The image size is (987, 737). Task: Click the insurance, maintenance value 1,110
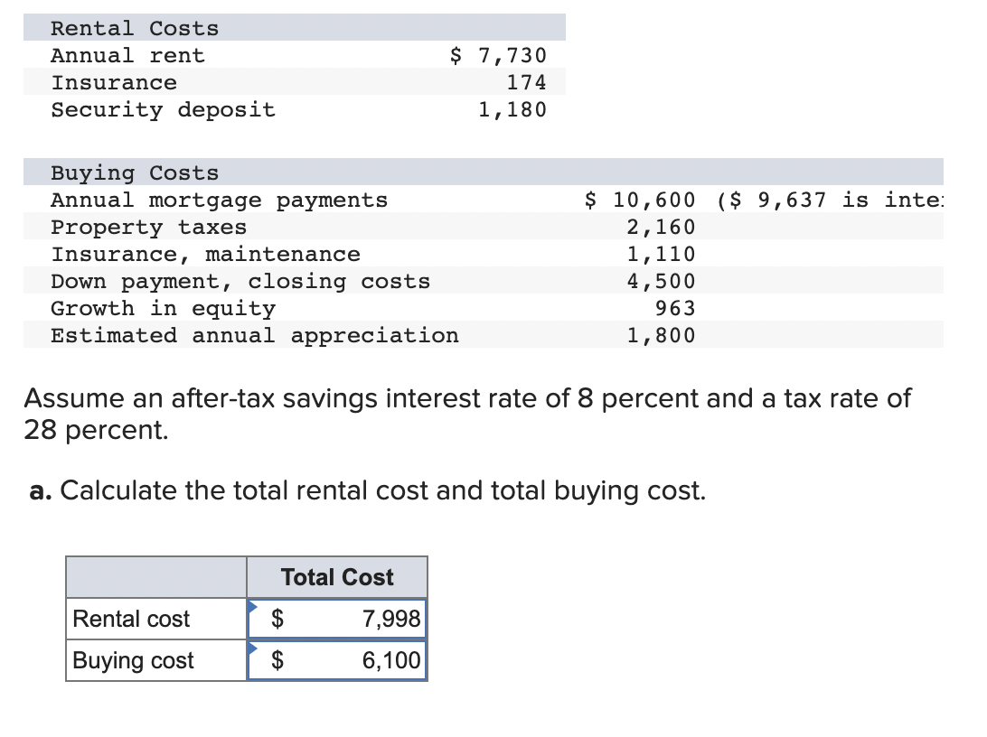[661, 254]
